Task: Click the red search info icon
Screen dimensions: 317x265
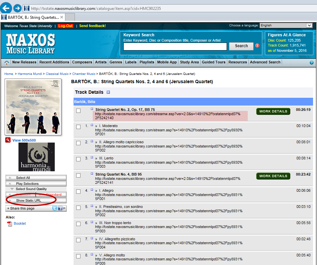Action: tap(257, 46)
